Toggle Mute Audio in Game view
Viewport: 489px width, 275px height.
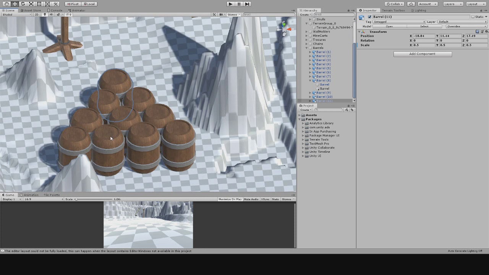[251, 199]
